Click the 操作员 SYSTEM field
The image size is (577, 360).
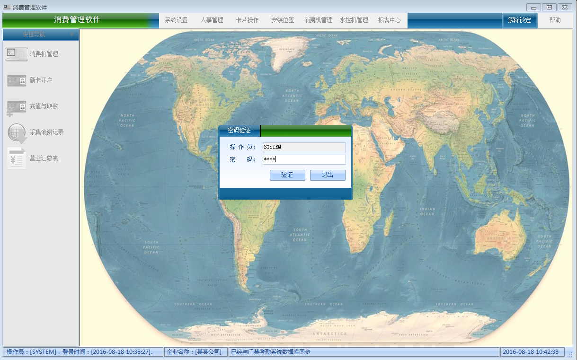(304, 147)
